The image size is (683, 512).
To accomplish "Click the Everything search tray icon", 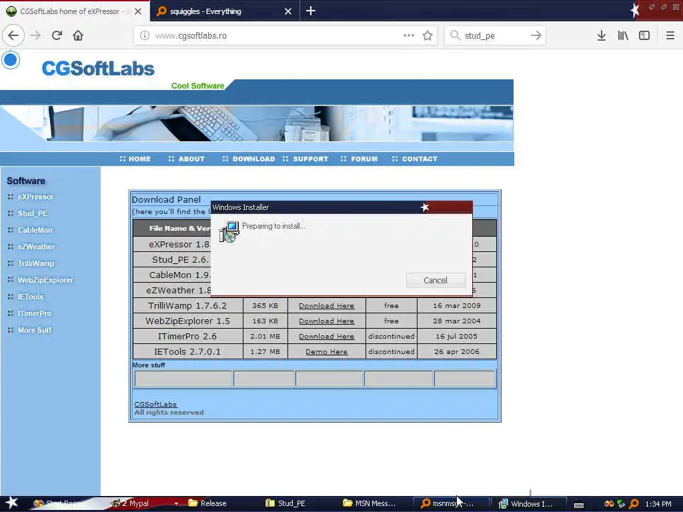I will pos(634,504).
